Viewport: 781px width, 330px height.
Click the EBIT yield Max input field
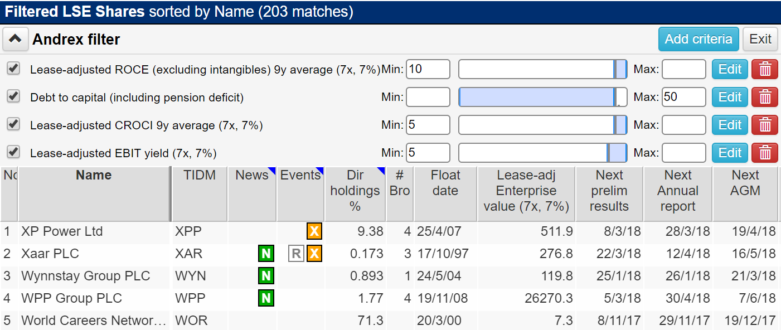click(x=684, y=153)
